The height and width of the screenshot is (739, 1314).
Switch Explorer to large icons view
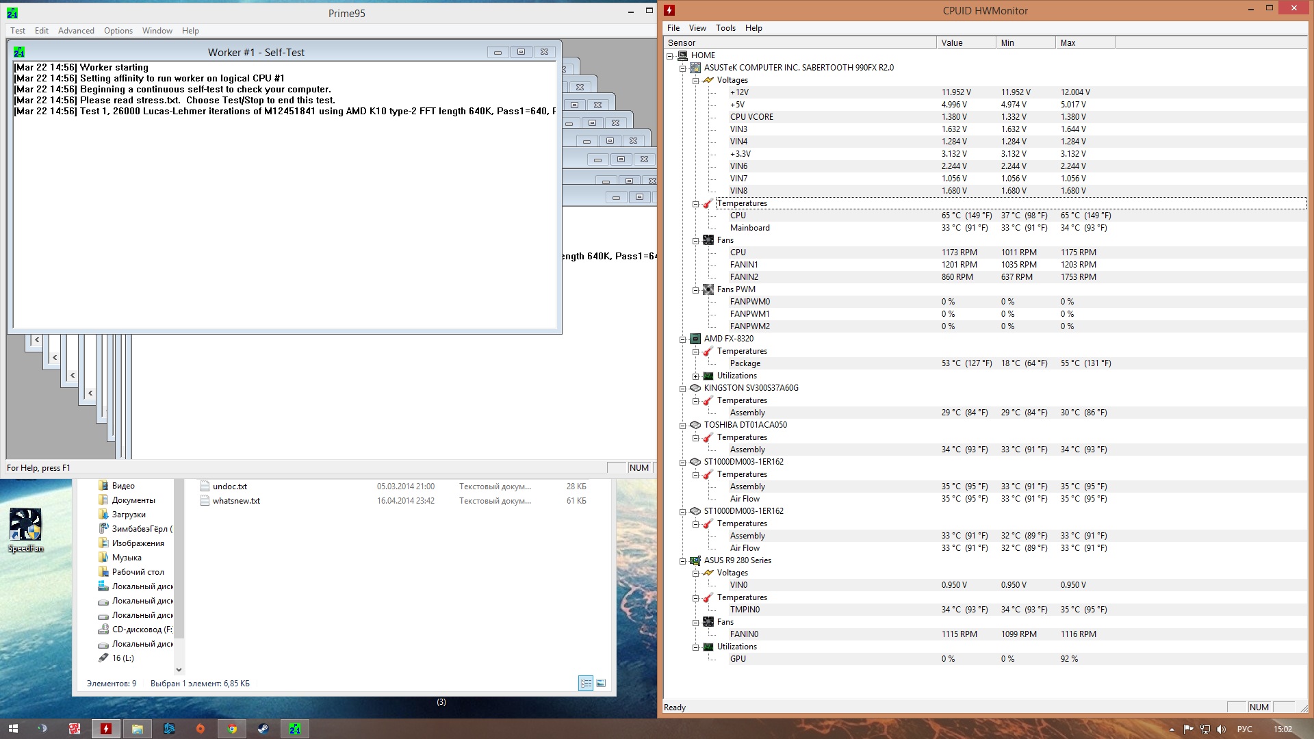click(x=601, y=683)
